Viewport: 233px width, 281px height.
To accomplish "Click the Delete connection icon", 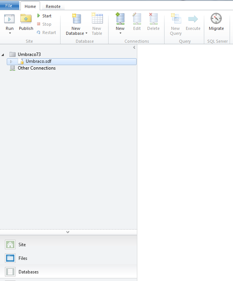I will [x=153, y=19].
